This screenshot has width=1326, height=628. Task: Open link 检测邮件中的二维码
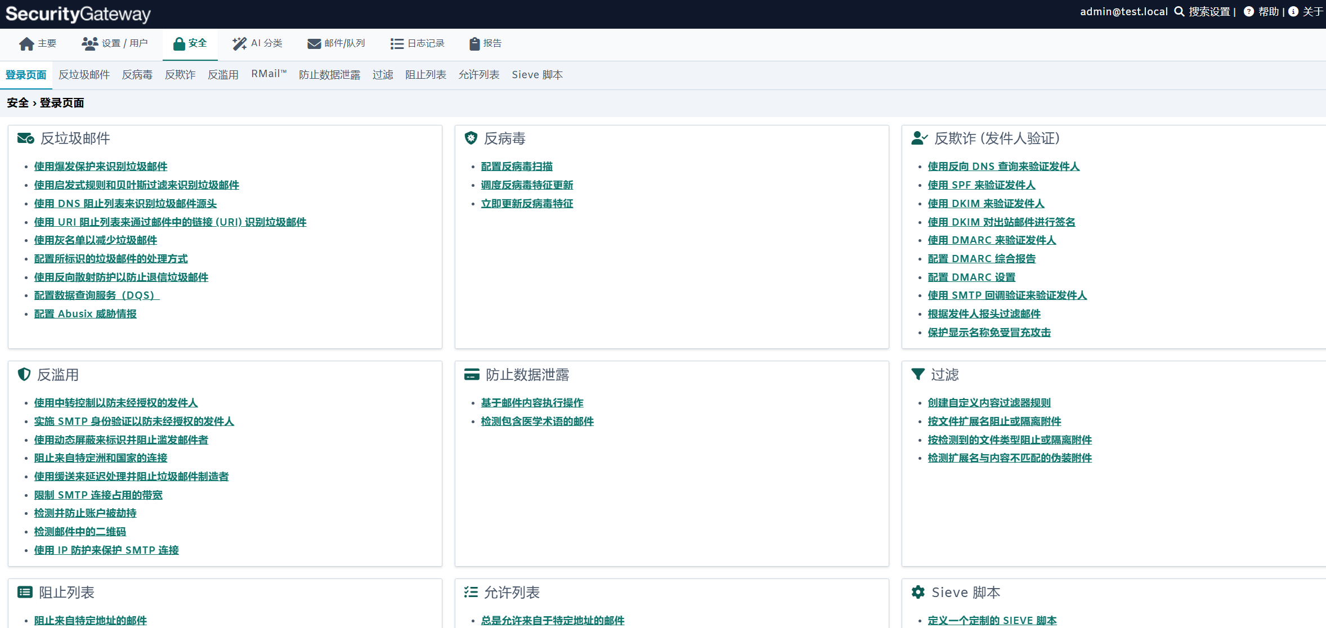click(80, 532)
